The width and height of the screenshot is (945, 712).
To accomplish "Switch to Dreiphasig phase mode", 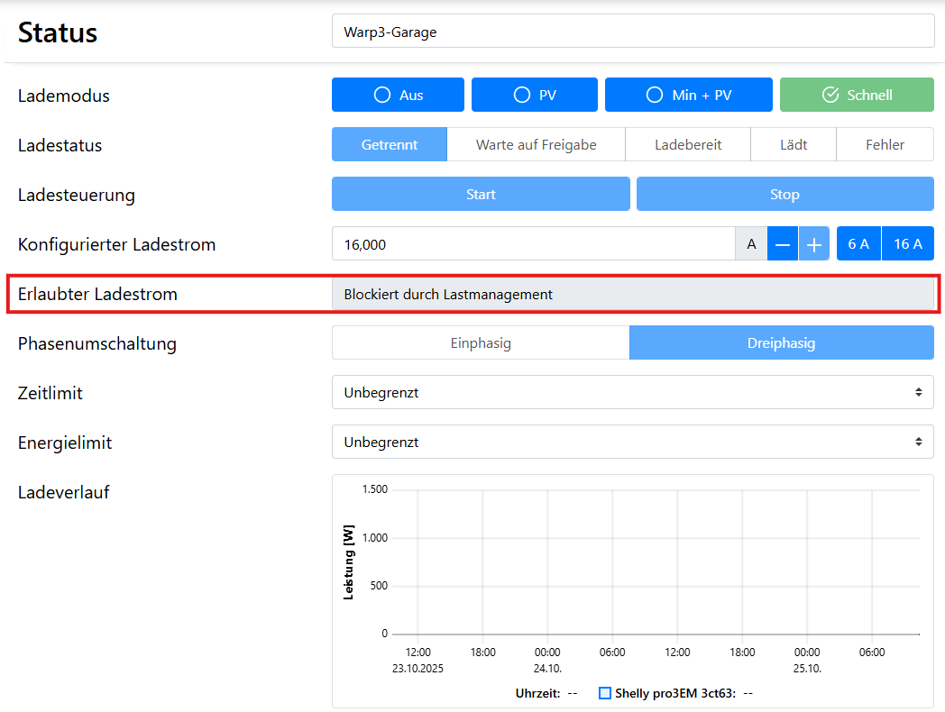I will pyautogui.click(x=781, y=343).
